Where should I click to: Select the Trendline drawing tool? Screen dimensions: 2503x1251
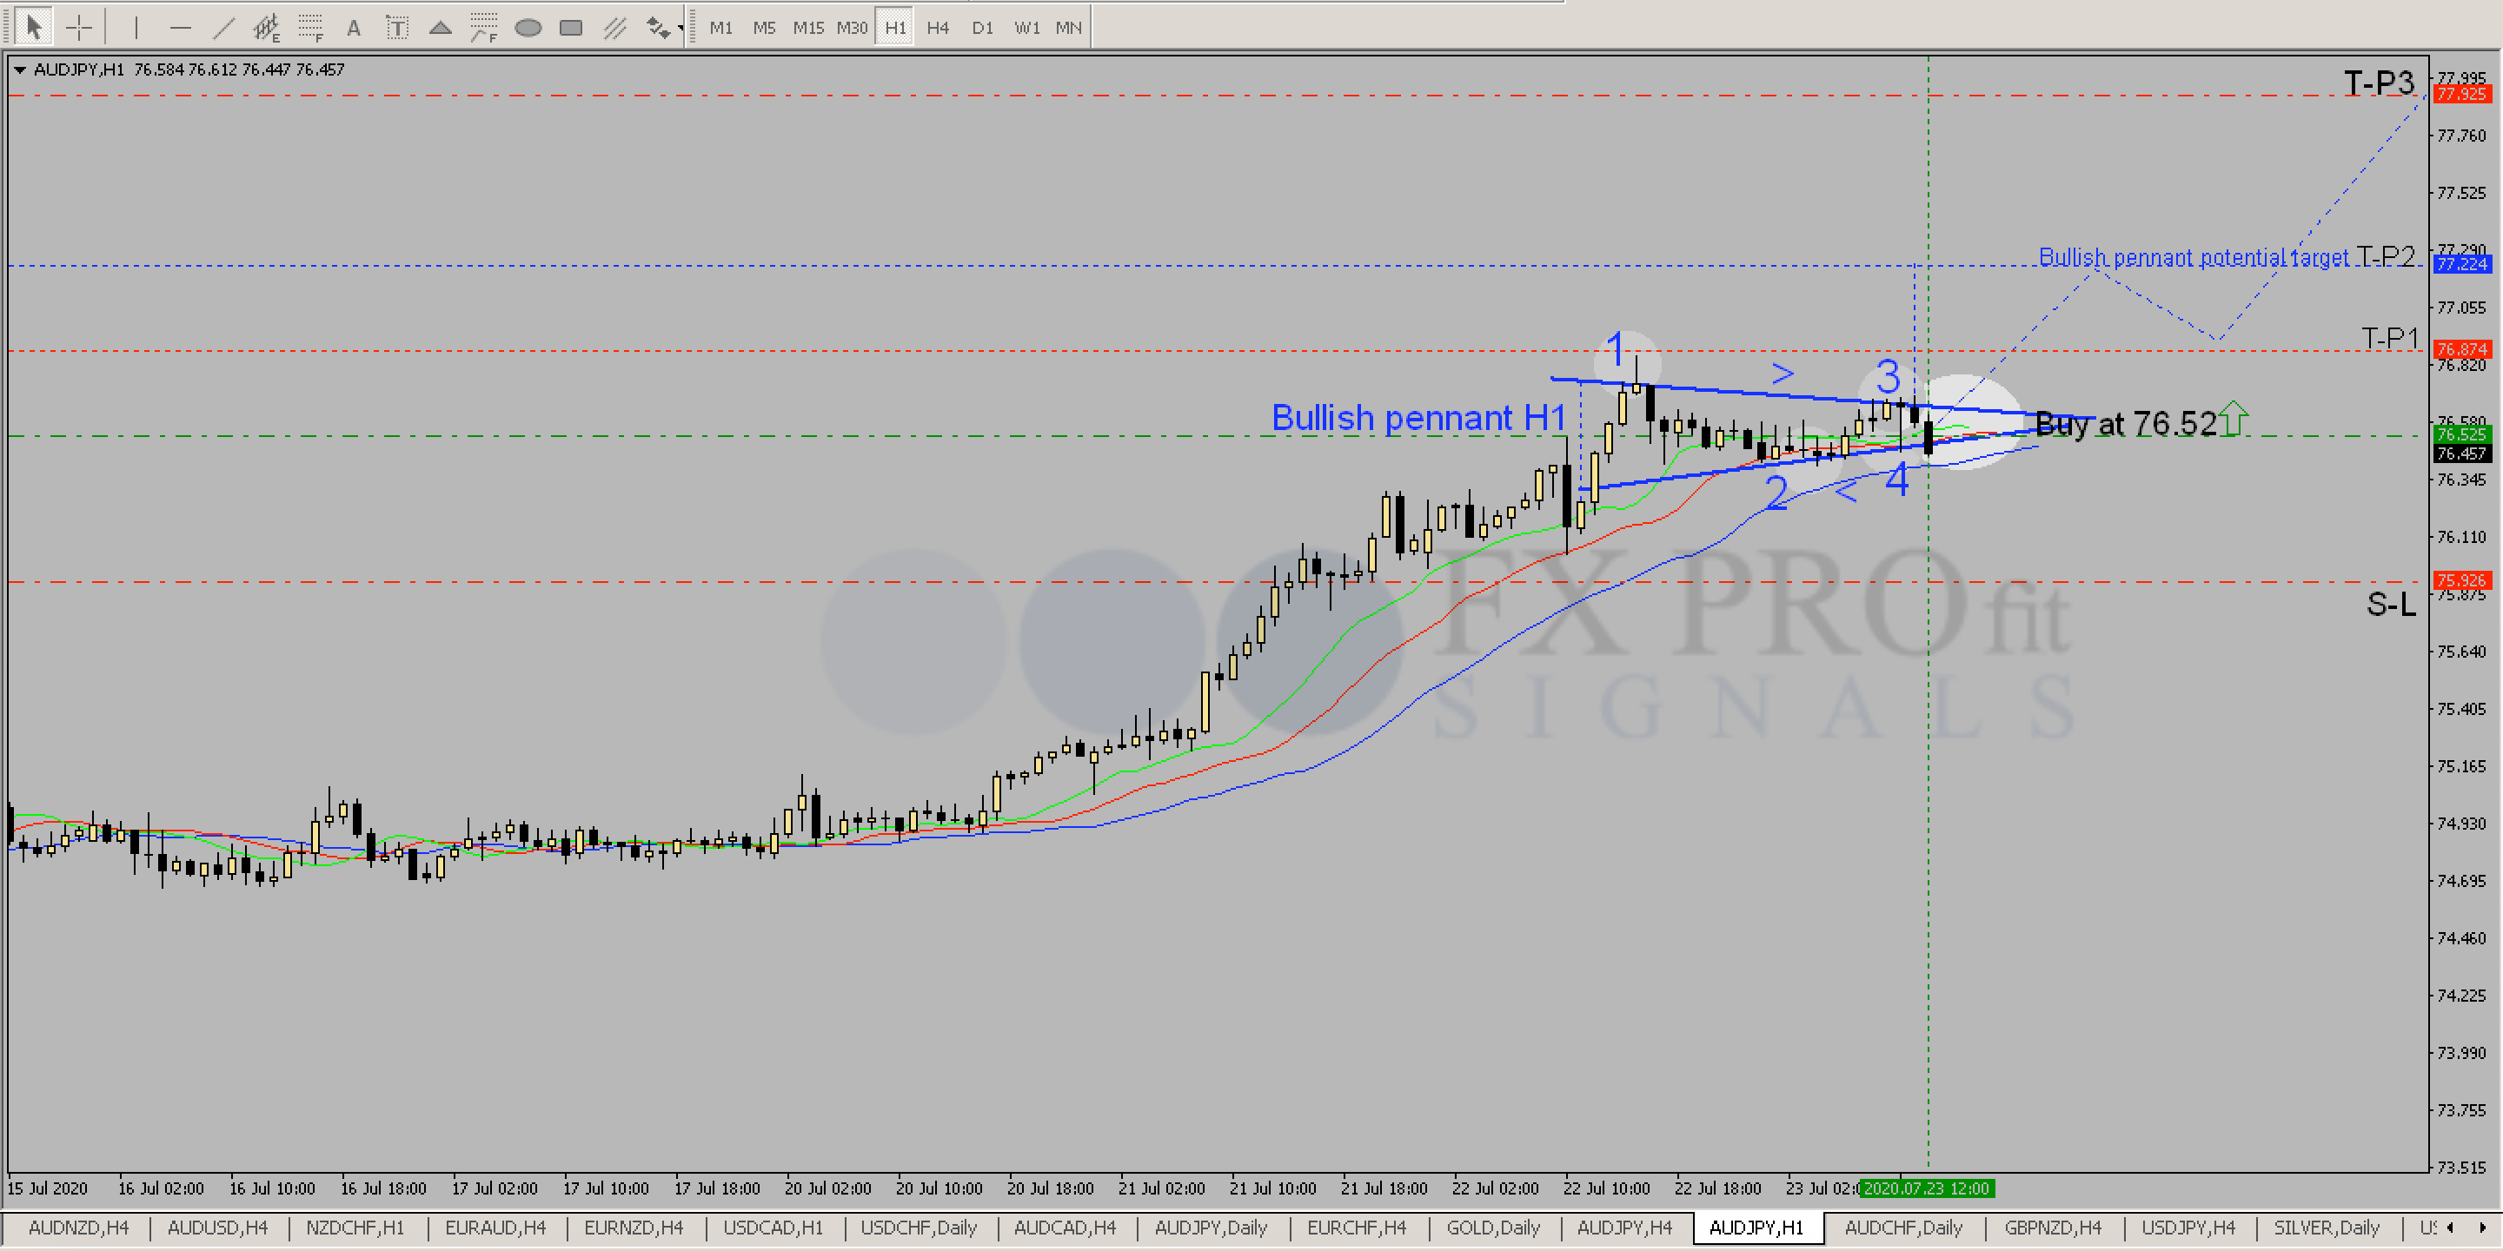pos(223,27)
